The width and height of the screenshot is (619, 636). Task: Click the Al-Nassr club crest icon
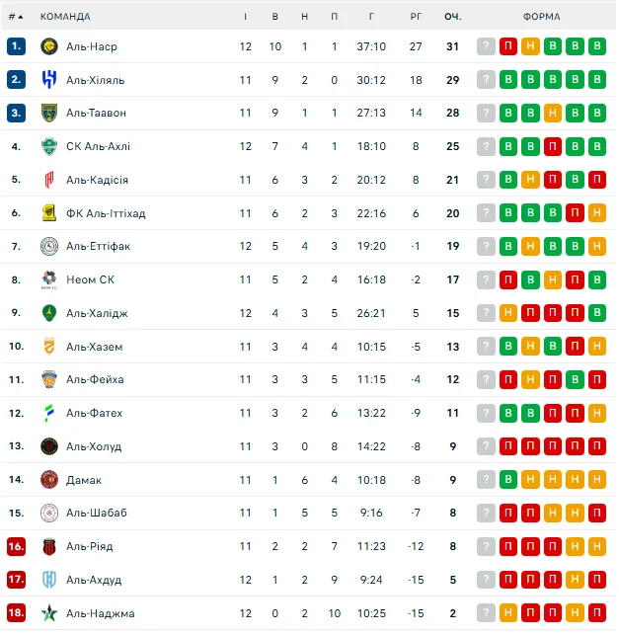(x=49, y=46)
